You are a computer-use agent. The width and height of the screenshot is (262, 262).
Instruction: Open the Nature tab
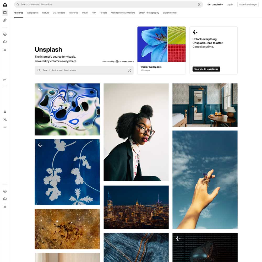point(46,13)
